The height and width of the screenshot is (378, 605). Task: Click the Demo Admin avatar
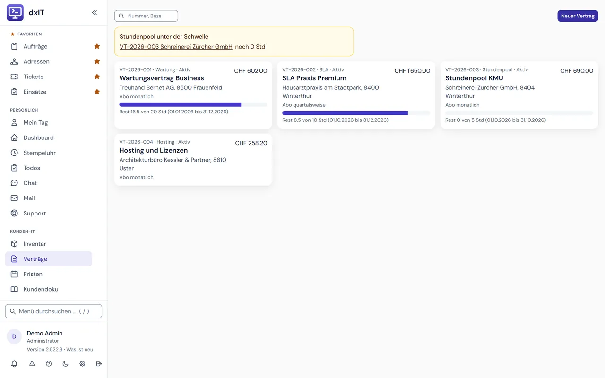click(x=14, y=336)
